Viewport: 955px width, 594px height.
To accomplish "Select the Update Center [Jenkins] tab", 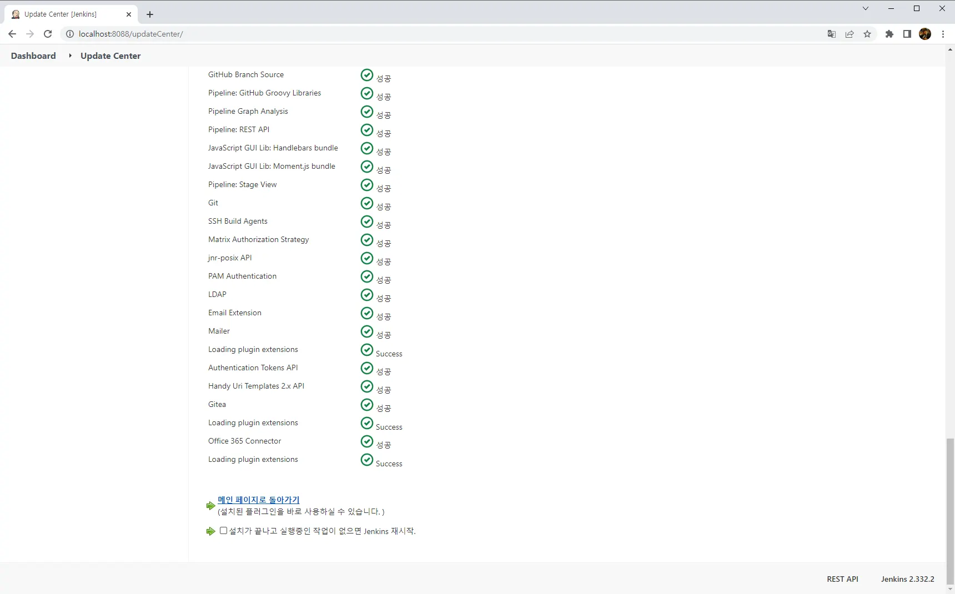I will tap(71, 14).
